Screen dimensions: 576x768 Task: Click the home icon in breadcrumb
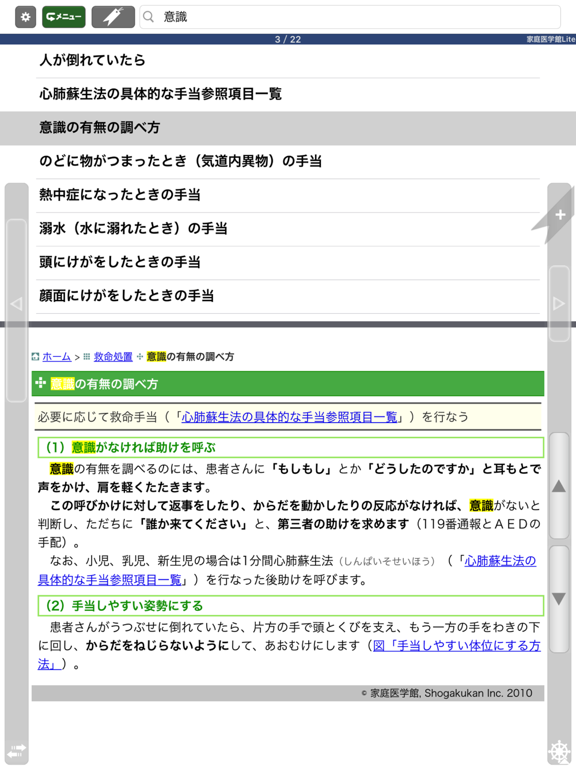pos(35,357)
